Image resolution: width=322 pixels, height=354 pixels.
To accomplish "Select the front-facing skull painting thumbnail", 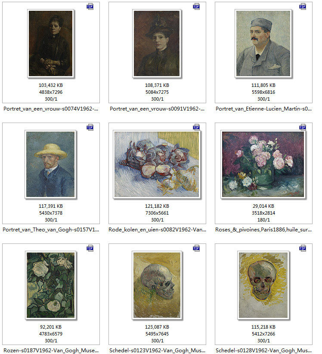I will (x=263, y=285).
